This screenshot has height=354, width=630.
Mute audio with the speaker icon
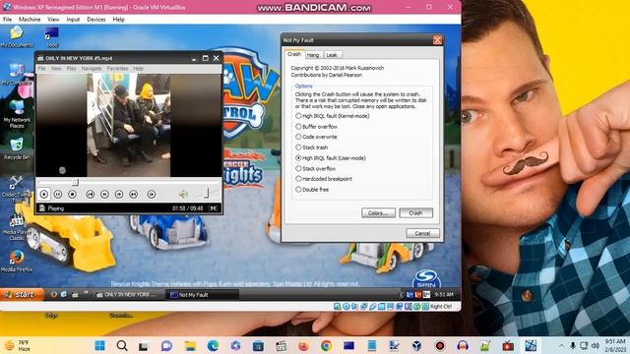pos(183,195)
